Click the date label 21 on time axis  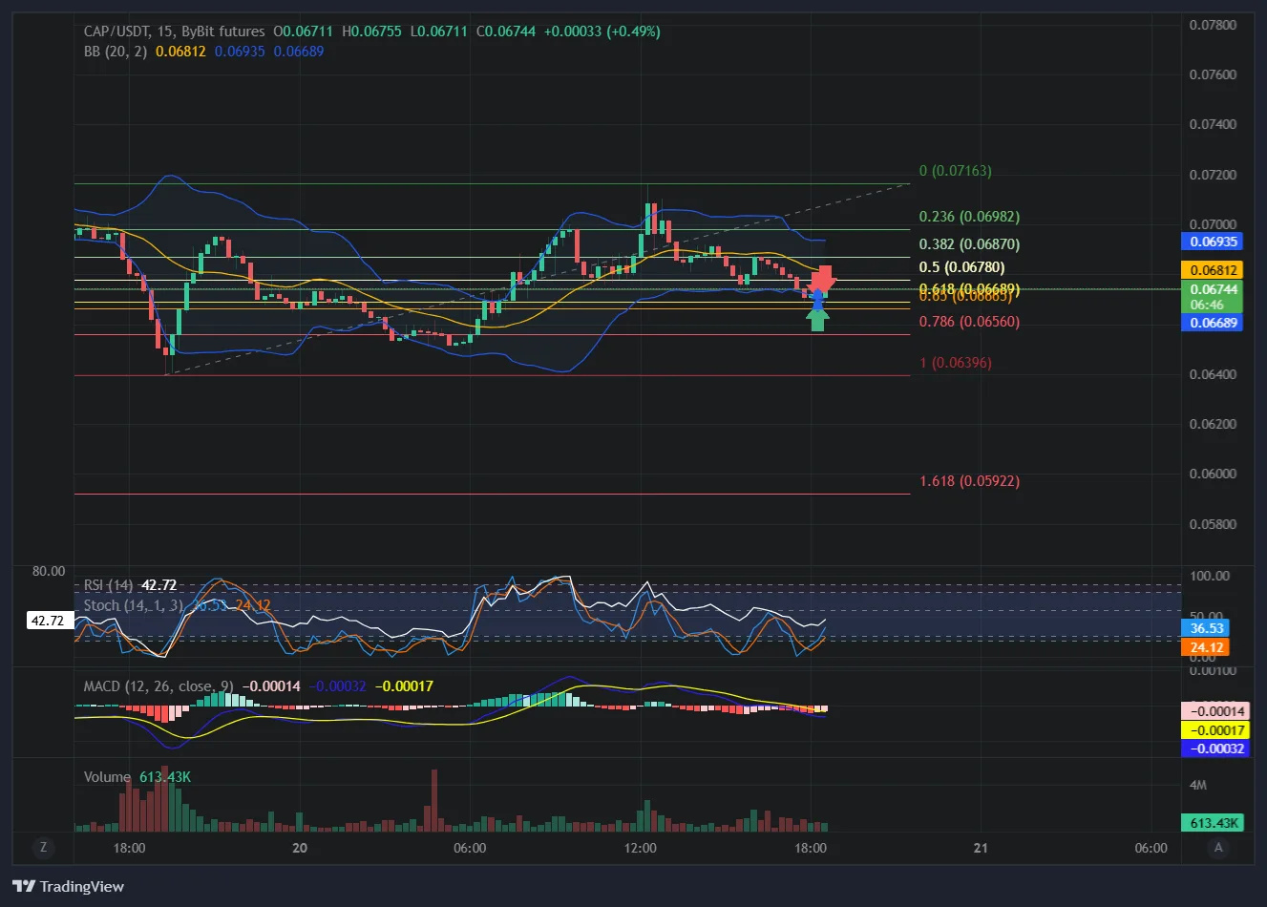tap(981, 848)
